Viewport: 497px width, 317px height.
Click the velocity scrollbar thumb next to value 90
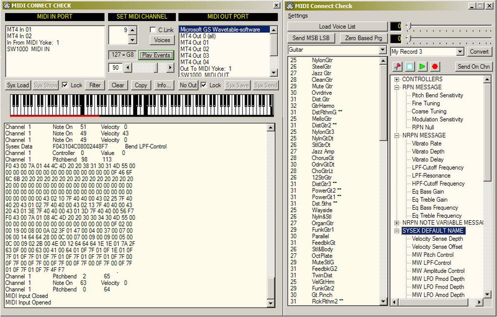(x=156, y=68)
